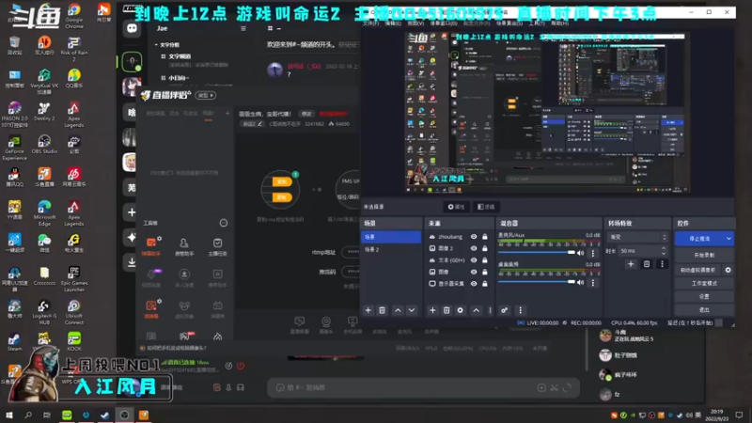Click 工作室模式 in OBS Controls
The height and width of the screenshot is (423, 752).
click(703, 284)
